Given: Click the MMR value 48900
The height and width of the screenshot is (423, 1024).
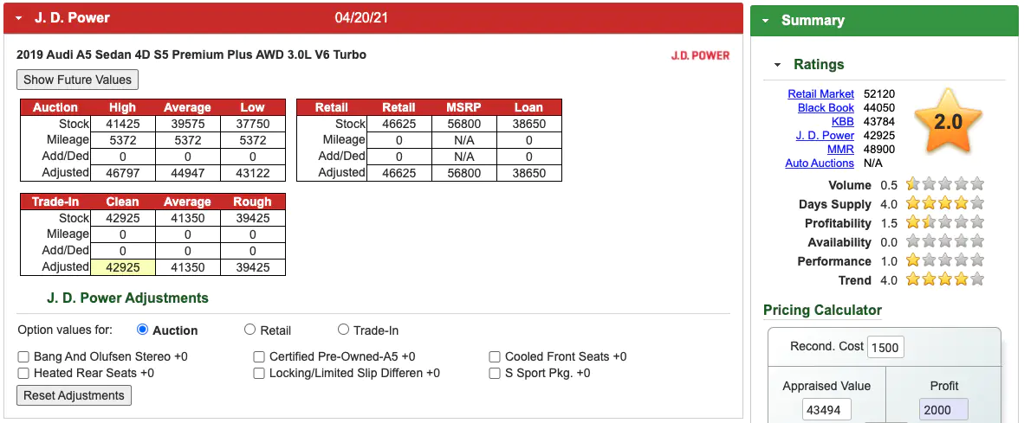Looking at the screenshot, I should click(x=879, y=150).
